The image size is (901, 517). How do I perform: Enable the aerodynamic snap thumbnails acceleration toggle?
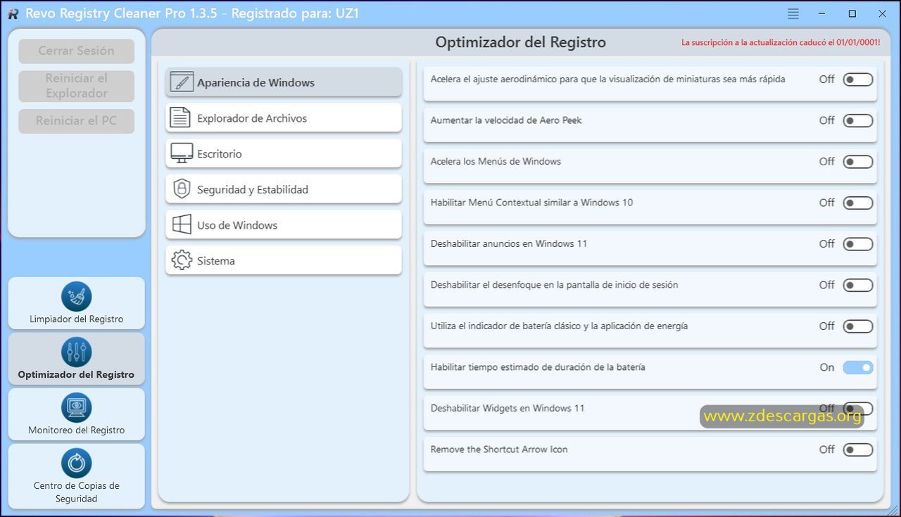(858, 79)
